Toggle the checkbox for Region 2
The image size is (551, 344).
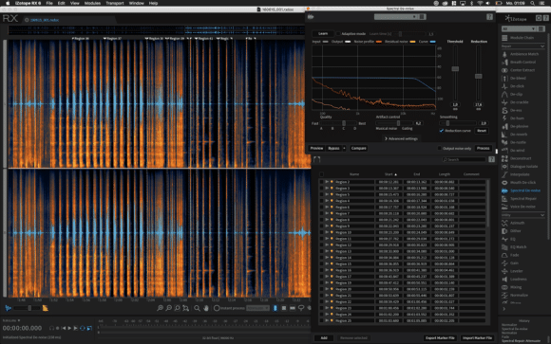(321, 182)
